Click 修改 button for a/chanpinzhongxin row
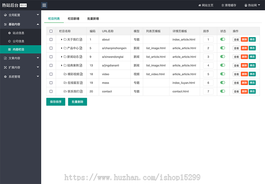Image resolution: width=265 pixels, height=184 pixels. pyautogui.click(x=252, y=48)
